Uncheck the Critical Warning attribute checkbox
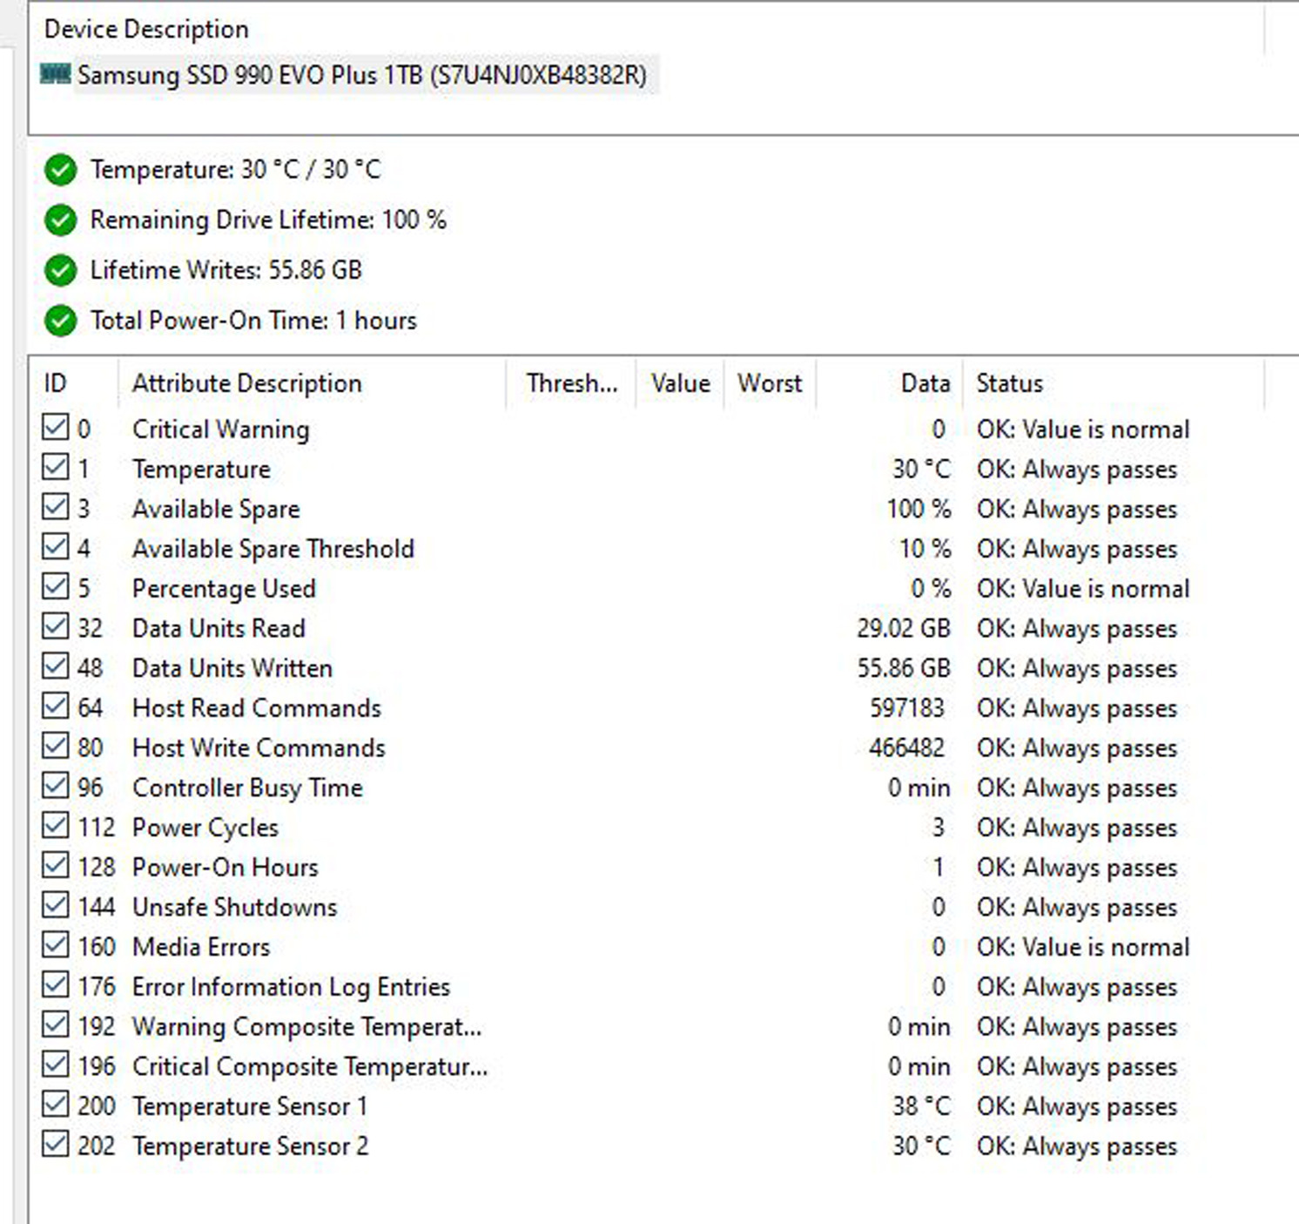 click(55, 427)
